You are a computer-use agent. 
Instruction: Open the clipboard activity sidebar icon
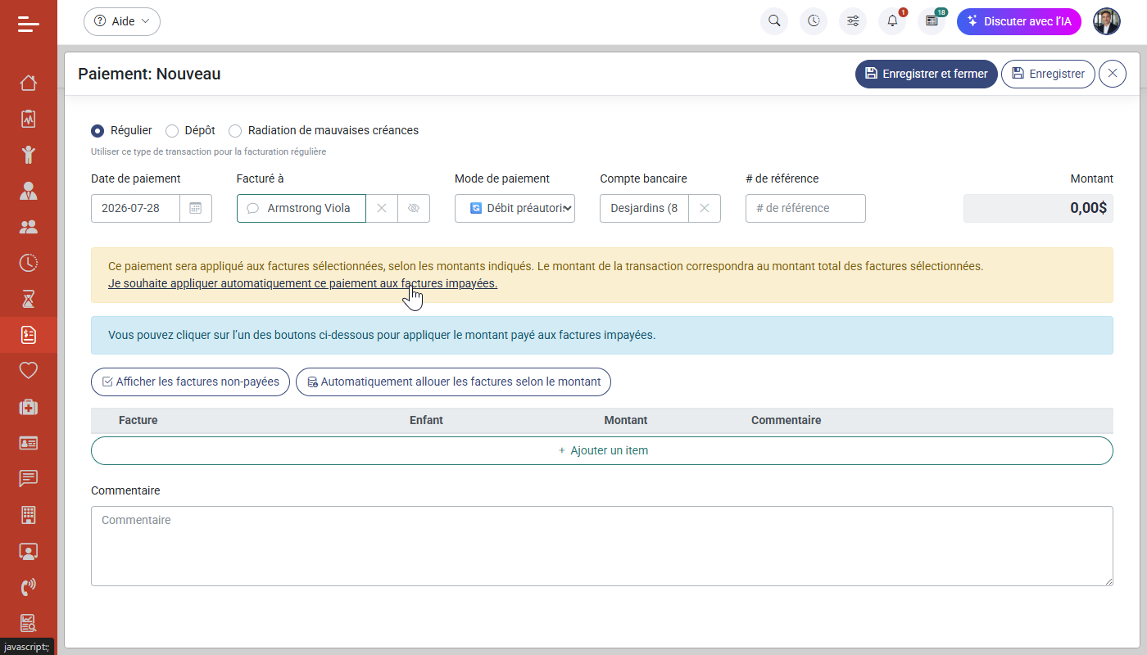coord(29,119)
